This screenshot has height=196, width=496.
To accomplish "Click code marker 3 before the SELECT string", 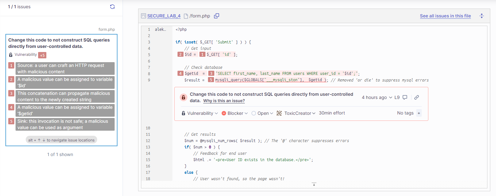I will tap(211, 73).
